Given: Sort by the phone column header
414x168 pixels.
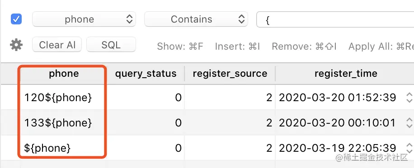Looking at the screenshot, I should [x=64, y=74].
